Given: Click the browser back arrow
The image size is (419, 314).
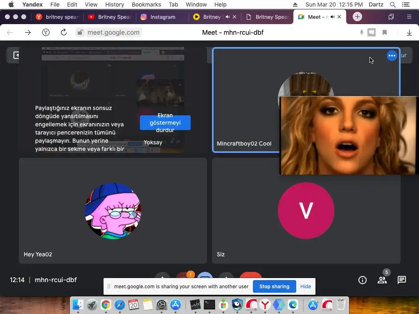Looking at the screenshot, I should pos(10,33).
